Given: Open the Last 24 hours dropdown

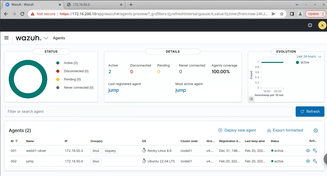Looking at the screenshot, I should click(309, 57).
